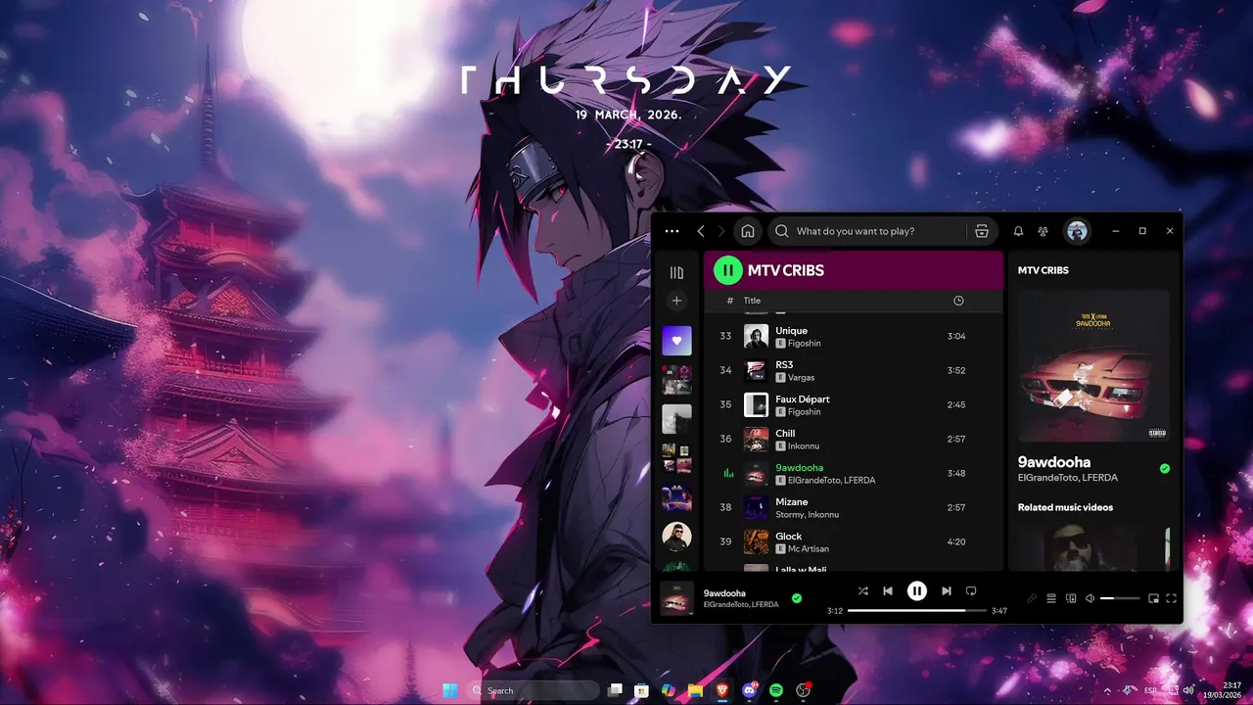Click the taskbar Search box
The height and width of the screenshot is (705, 1253).
coord(534,690)
